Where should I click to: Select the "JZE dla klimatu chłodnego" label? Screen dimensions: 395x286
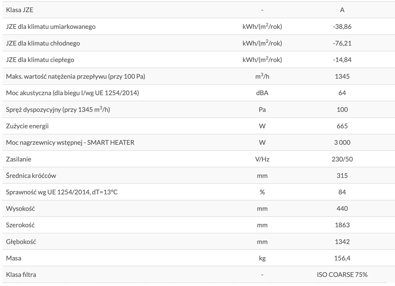(x=43, y=43)
